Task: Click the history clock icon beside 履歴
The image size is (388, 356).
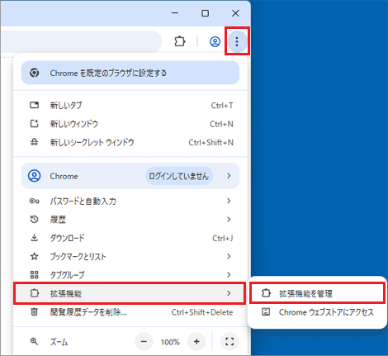Action: [x=35, y=220]
